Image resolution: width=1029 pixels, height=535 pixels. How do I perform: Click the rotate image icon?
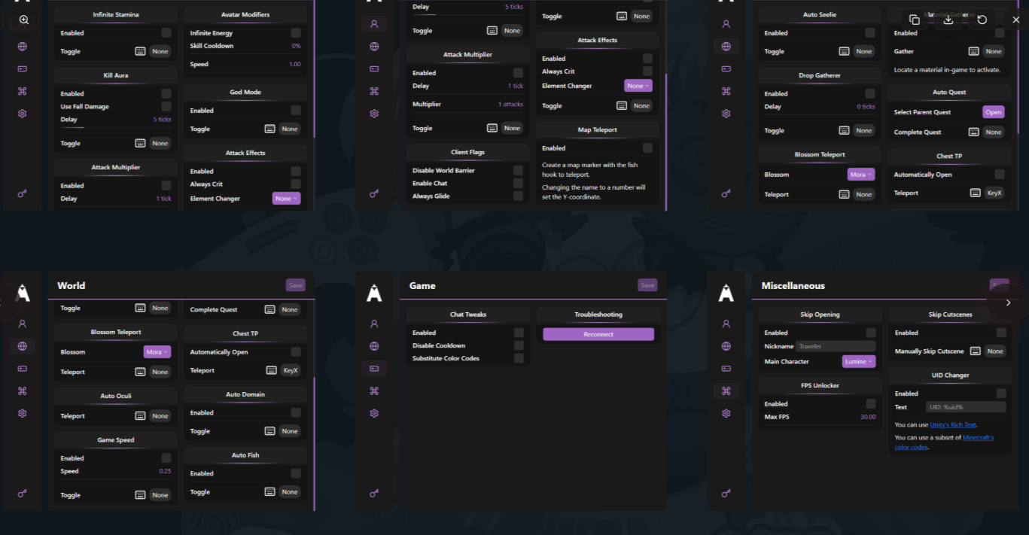(982, 20)
